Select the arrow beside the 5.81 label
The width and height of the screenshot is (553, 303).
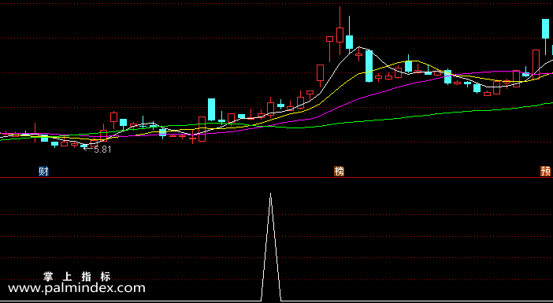pyautogui.click(x=88, y=149)
